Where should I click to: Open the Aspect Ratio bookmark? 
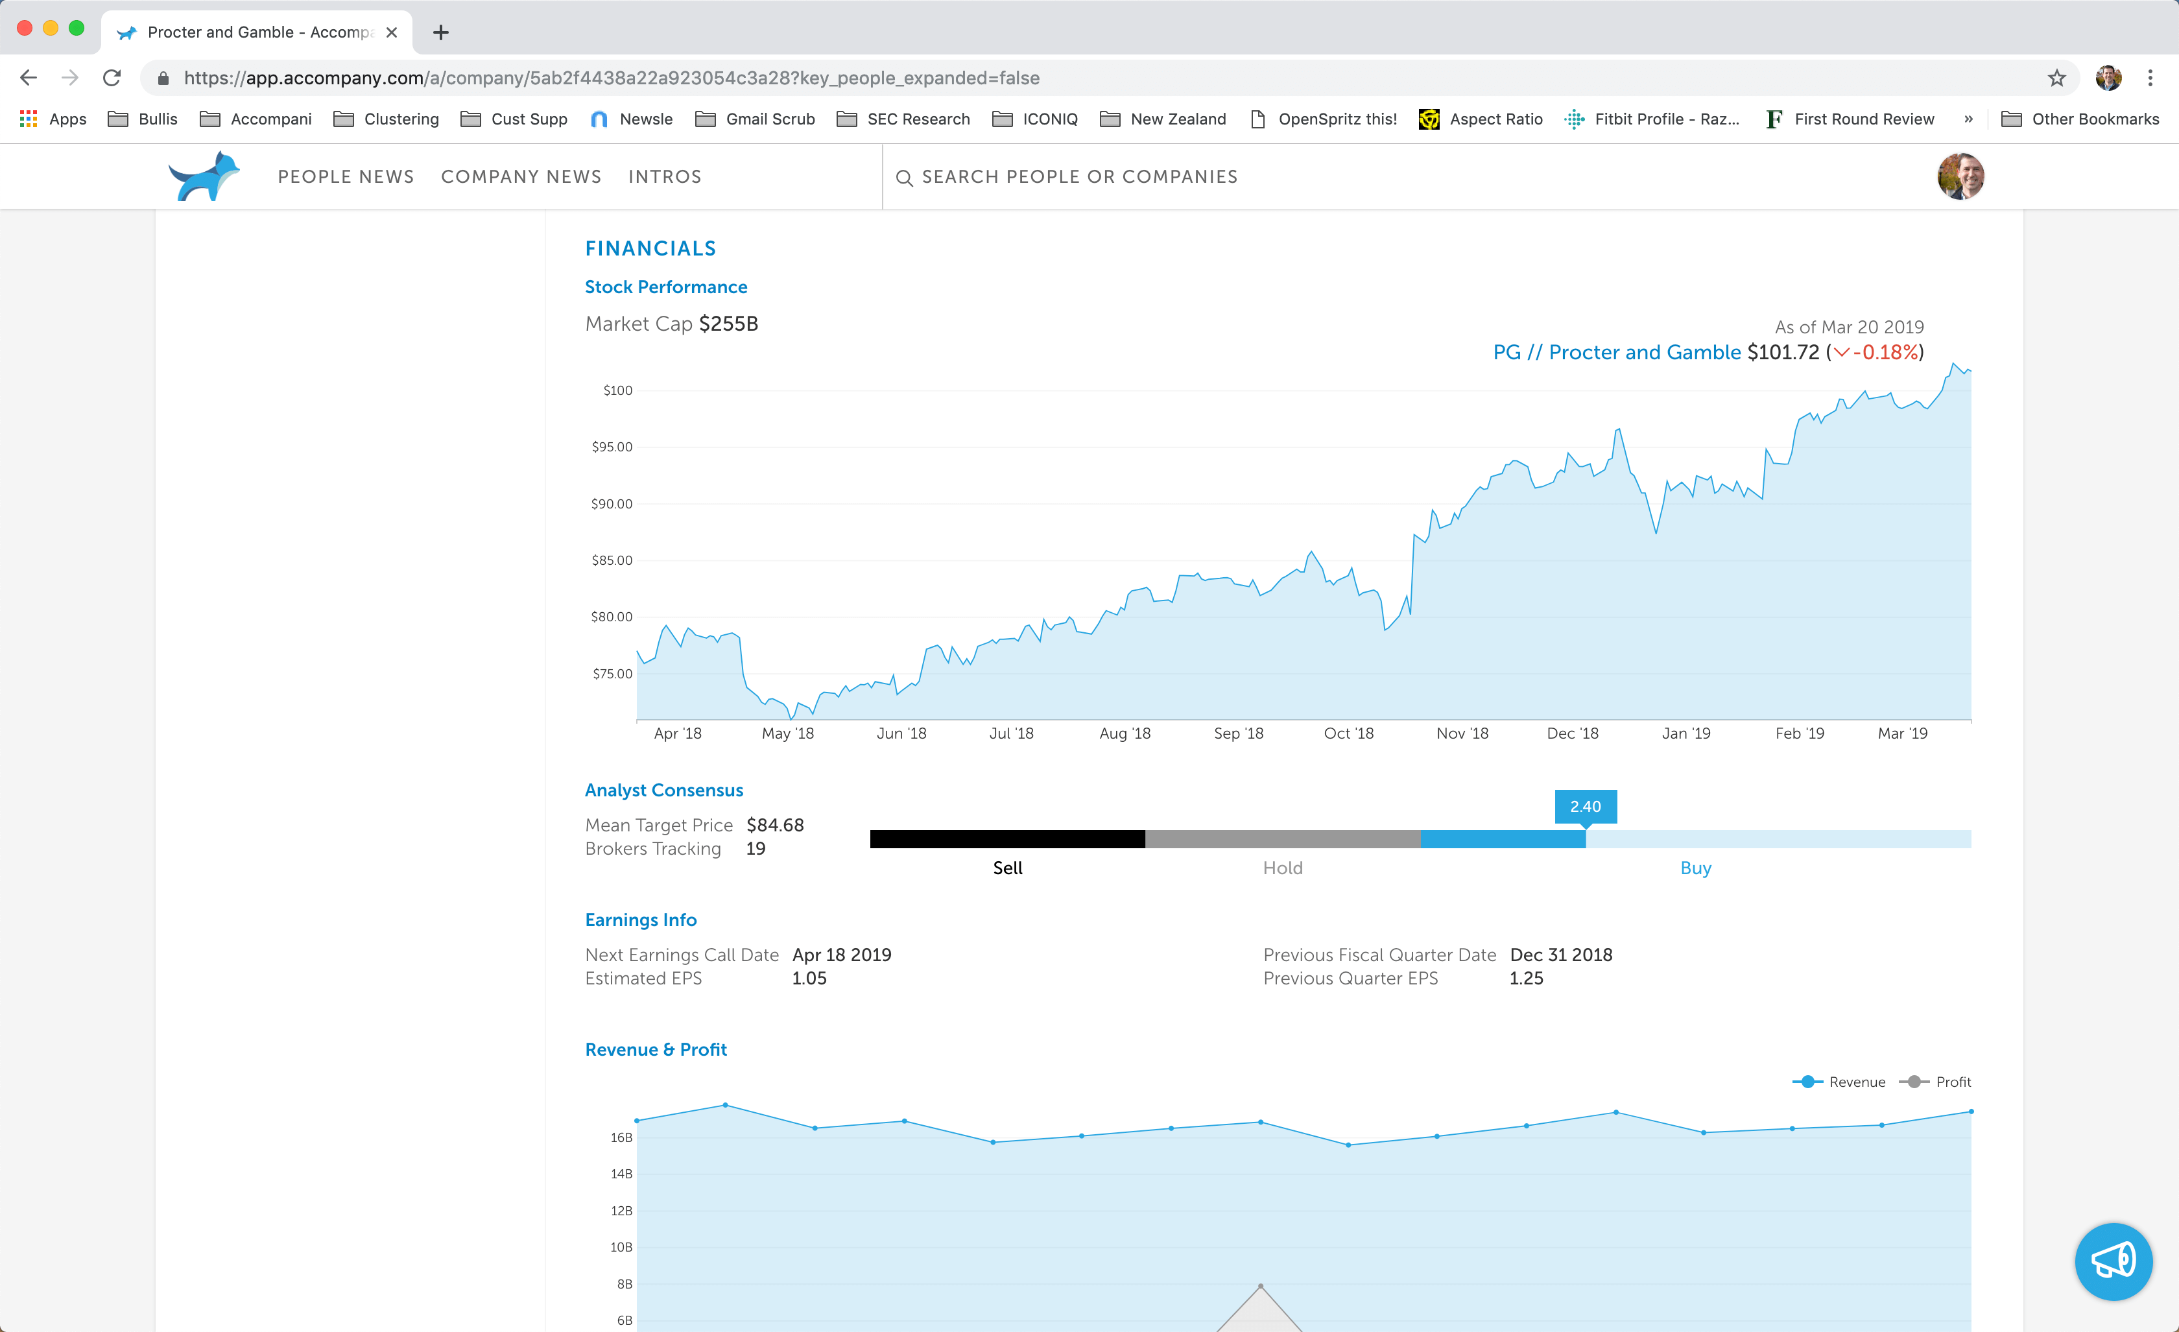click(x=1481, y=119)
